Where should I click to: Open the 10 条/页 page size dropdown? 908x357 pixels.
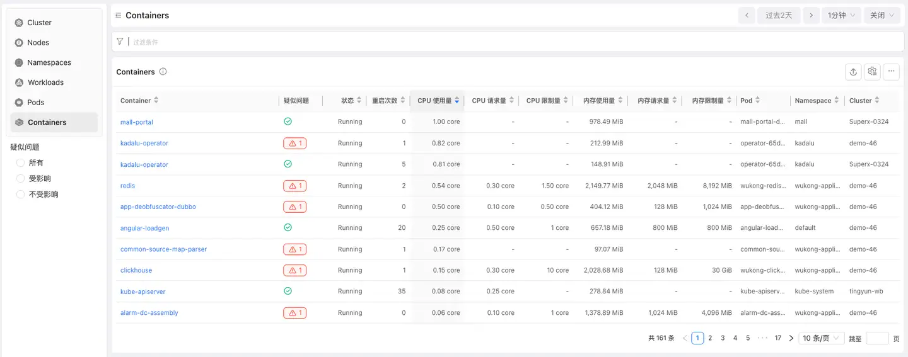821,338
